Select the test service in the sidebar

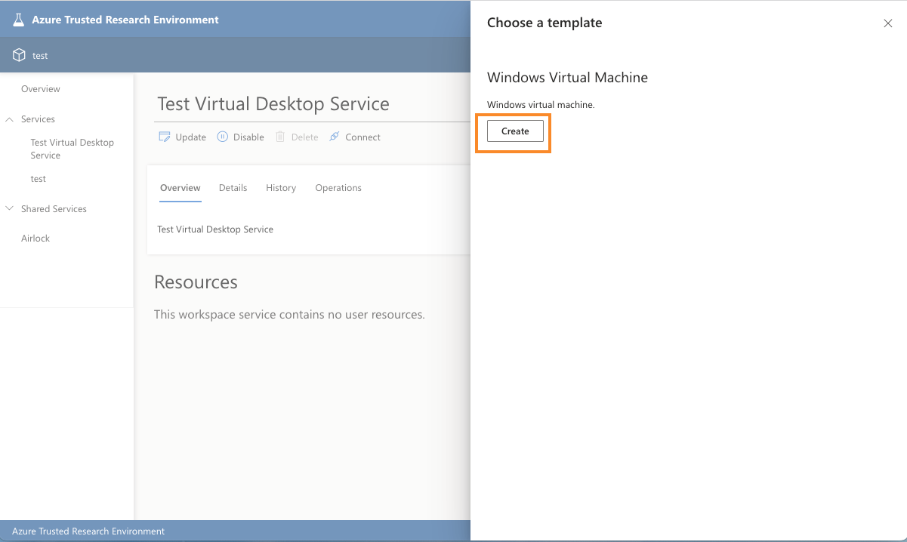[x=38, y=178]
